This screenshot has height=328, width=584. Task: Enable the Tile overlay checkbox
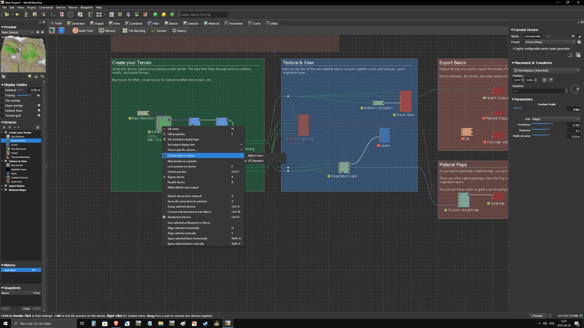tap(3, 101)
